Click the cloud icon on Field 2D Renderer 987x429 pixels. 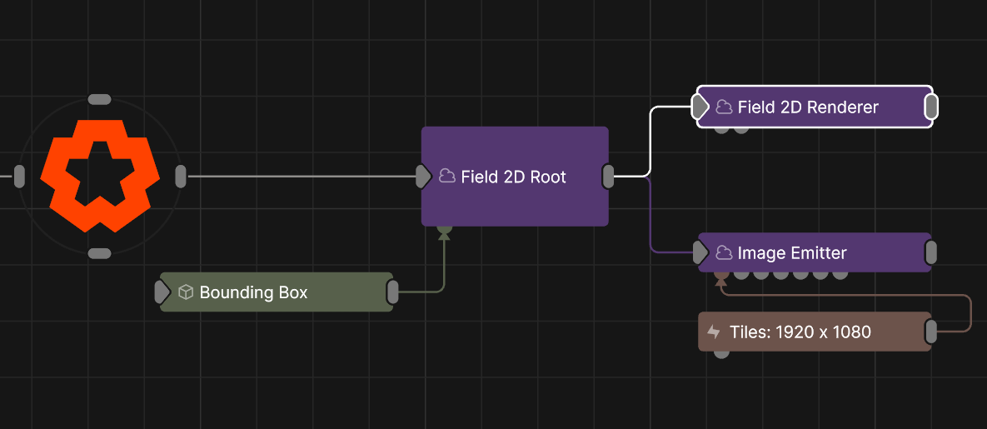[724, 107]
